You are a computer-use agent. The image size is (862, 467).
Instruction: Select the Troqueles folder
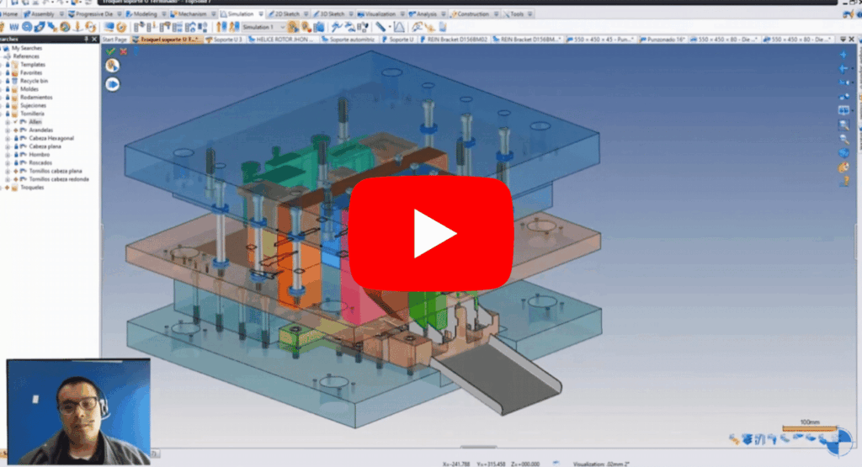[x=32, y=188]
